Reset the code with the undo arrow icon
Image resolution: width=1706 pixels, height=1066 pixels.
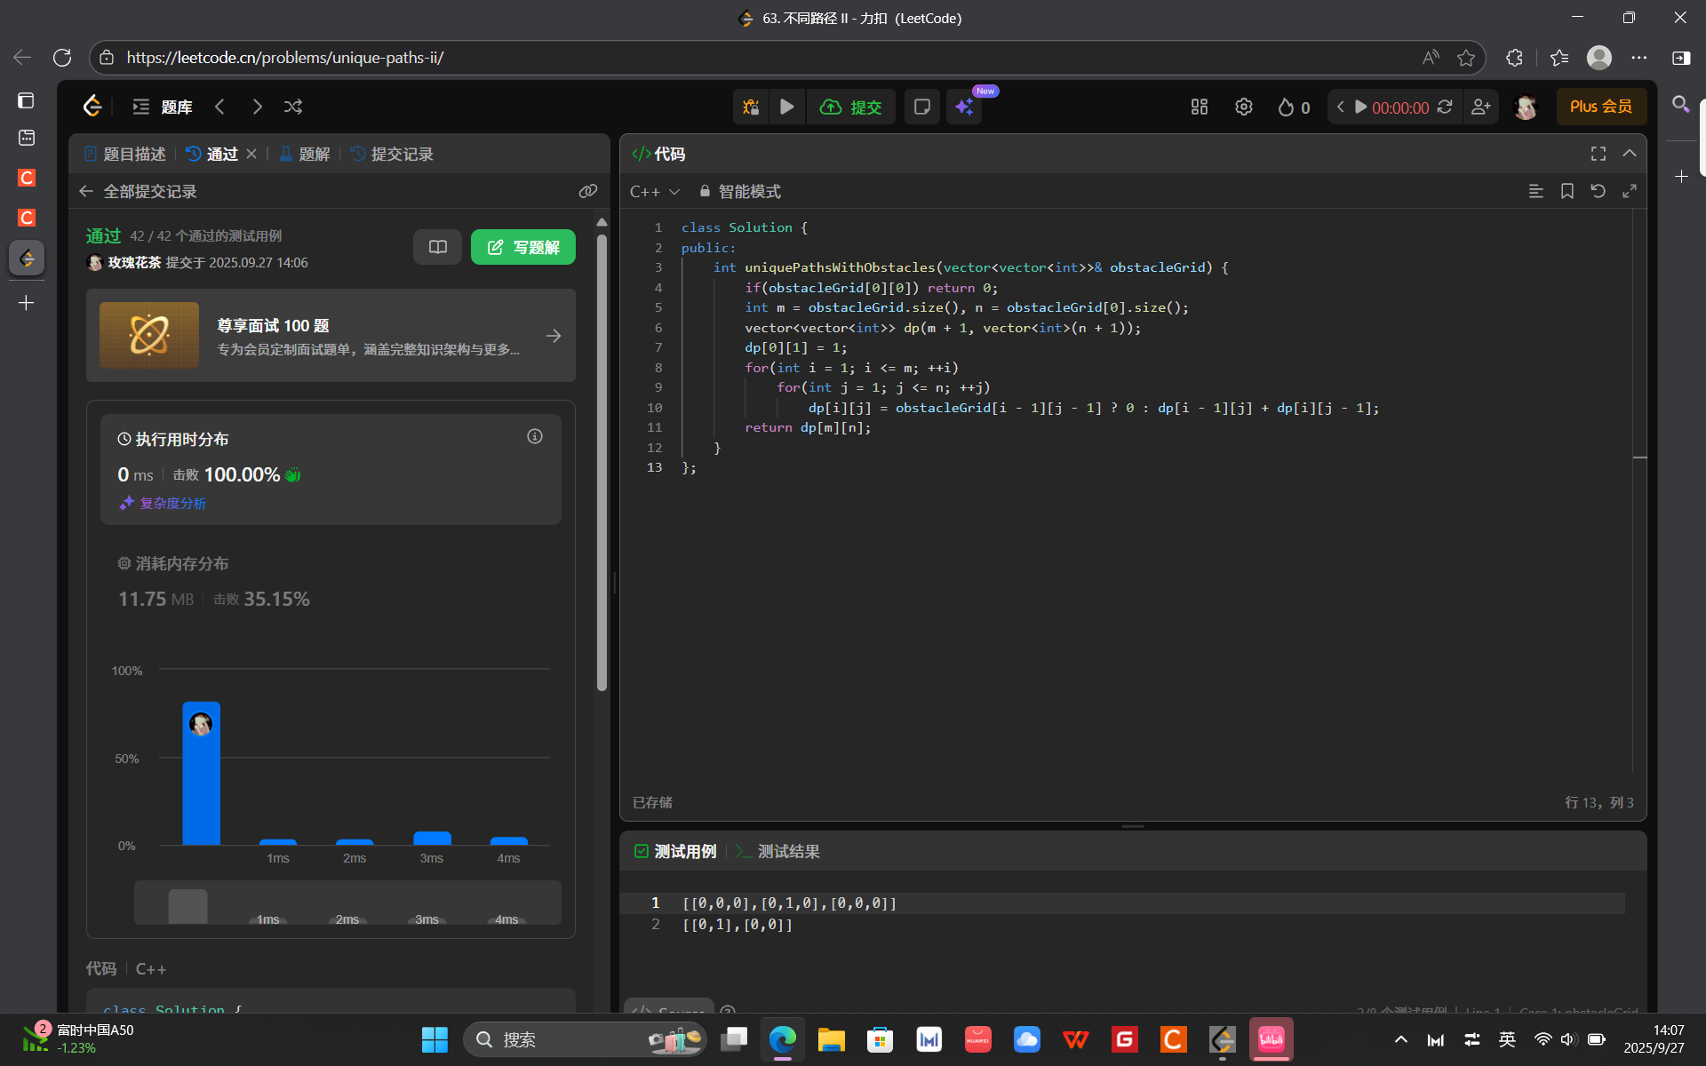coord(1598,191)
